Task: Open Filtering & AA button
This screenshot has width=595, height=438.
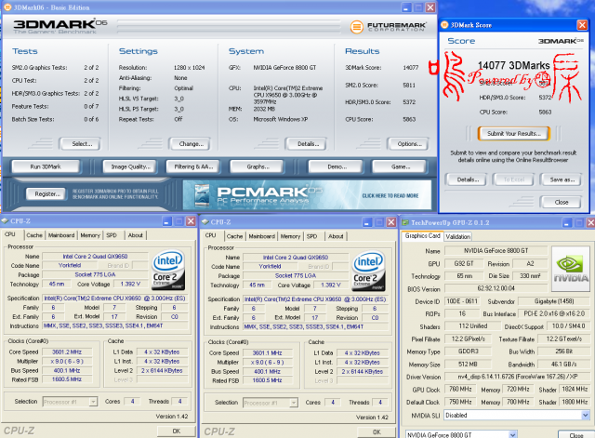Action: [193, 166]
